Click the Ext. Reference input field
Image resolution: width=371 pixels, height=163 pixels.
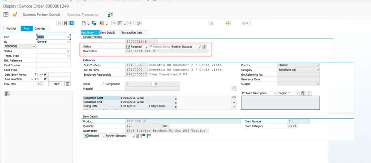(54, 61)
